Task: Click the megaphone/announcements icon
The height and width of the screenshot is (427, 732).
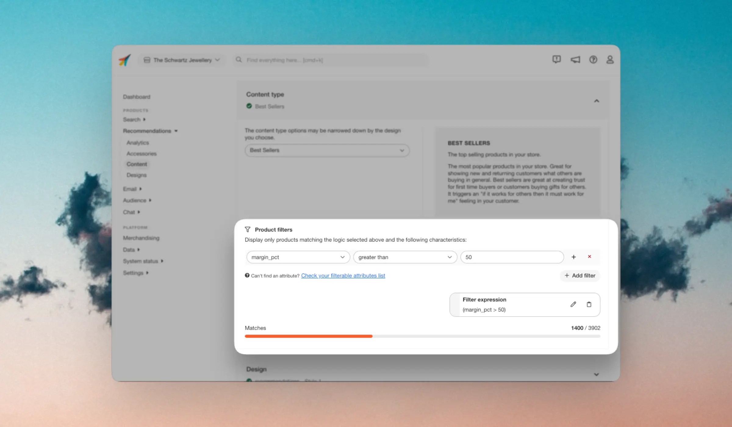Action: tap(576, 60)
